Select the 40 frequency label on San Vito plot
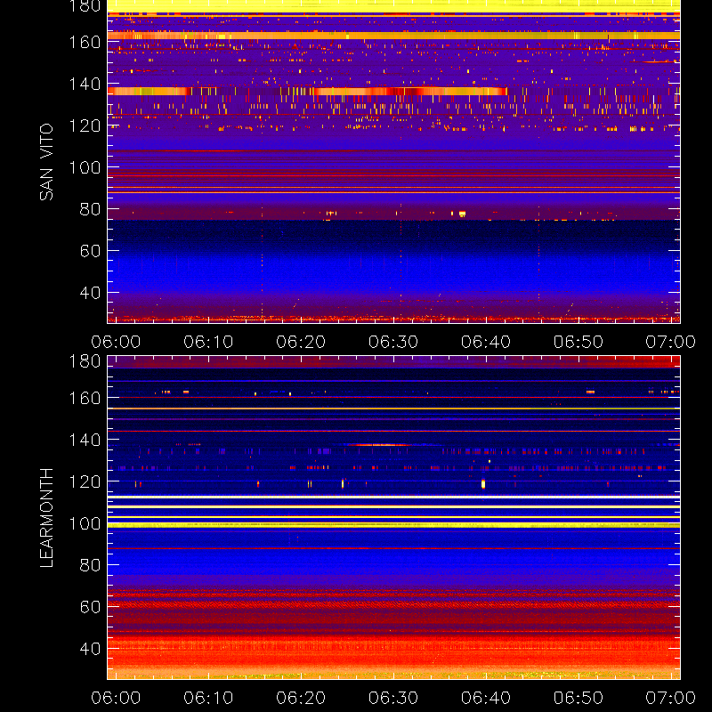 (91, 293)
